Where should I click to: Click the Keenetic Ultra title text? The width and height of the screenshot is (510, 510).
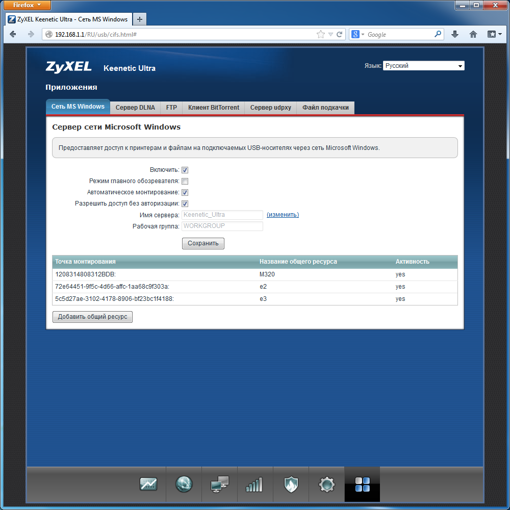(x=130, y=68)
